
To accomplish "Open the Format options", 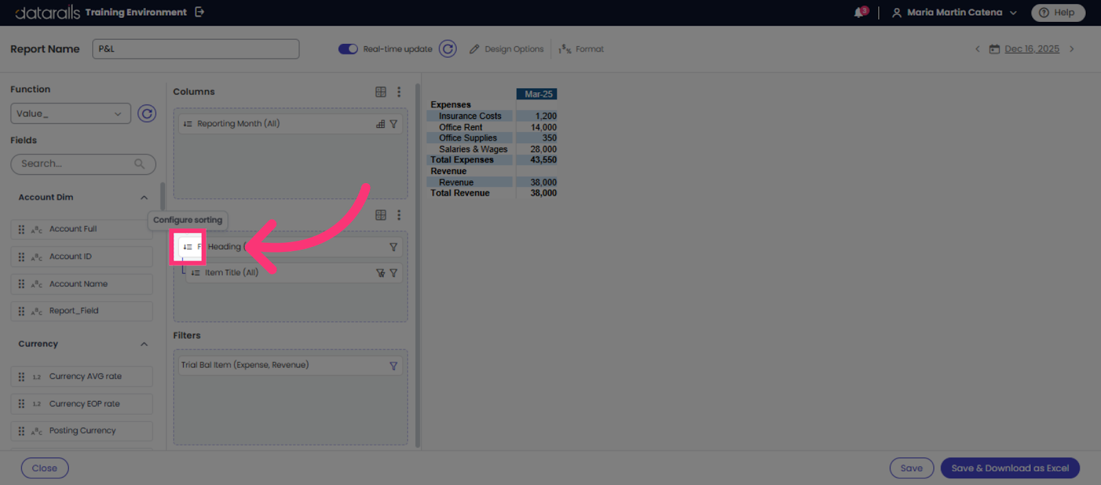I will tap(581, 49).
